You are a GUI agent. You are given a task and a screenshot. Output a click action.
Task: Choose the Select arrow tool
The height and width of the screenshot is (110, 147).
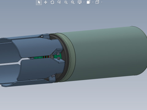[x=39, y=2]
